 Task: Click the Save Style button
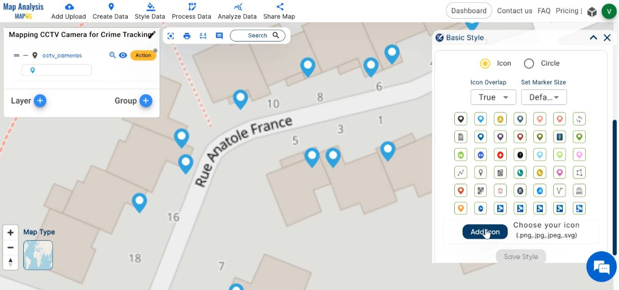(521, 257)
